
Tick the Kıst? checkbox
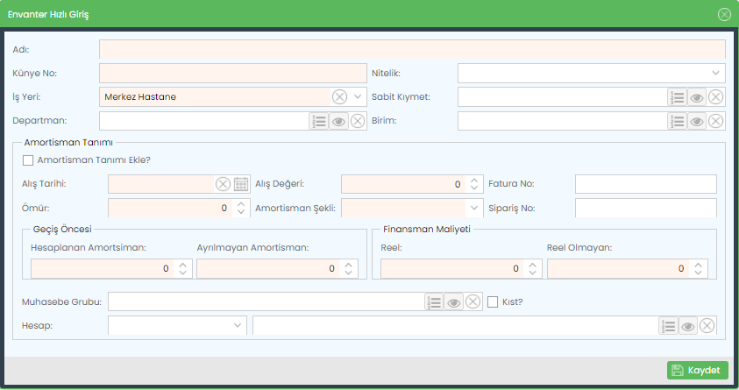click(493, 301)
